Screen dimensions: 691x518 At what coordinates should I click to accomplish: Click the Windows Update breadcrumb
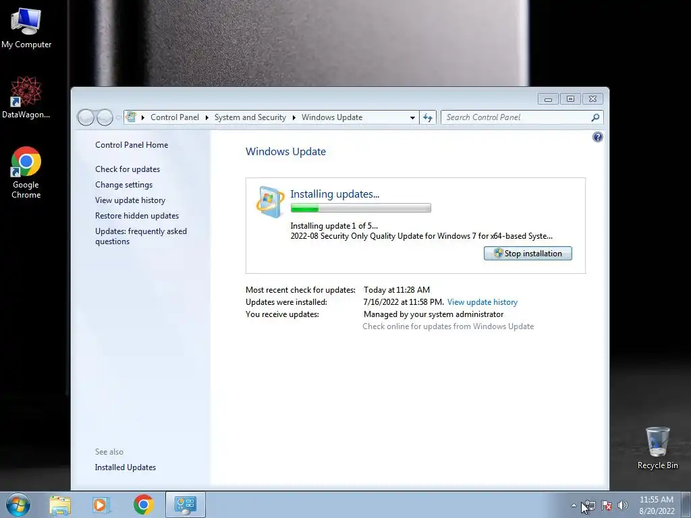click(x=332, y=117)
